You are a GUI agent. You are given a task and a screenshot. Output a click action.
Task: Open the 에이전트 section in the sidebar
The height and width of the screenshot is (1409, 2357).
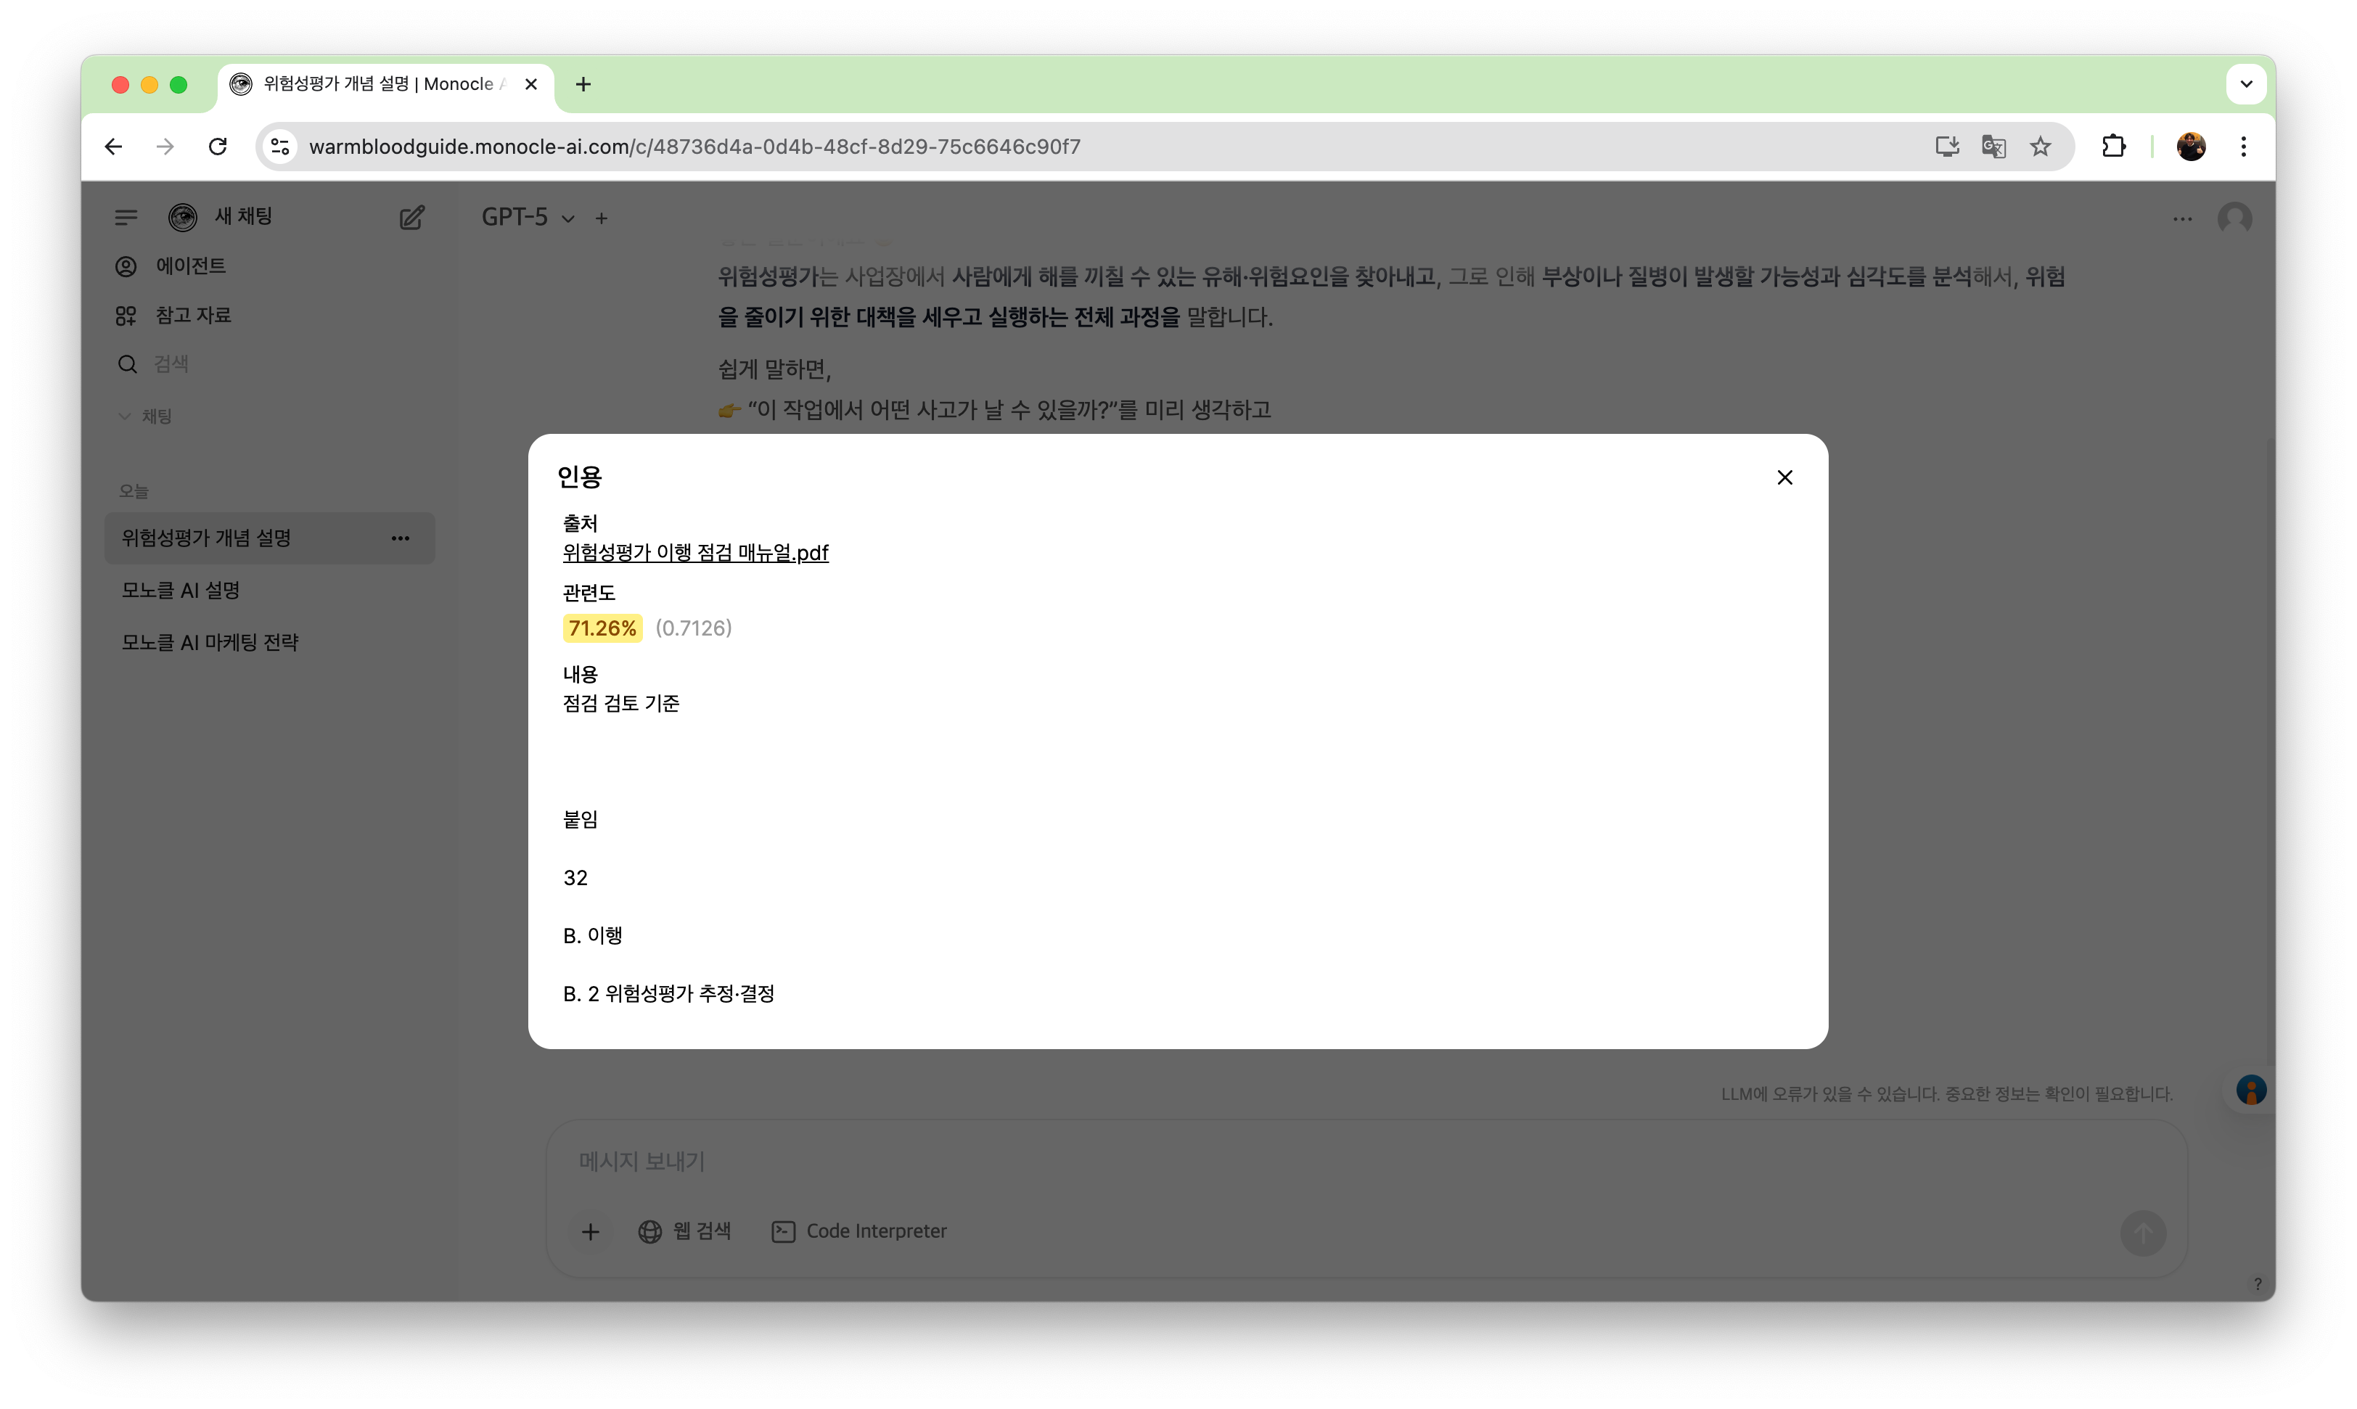click(191, 266)
